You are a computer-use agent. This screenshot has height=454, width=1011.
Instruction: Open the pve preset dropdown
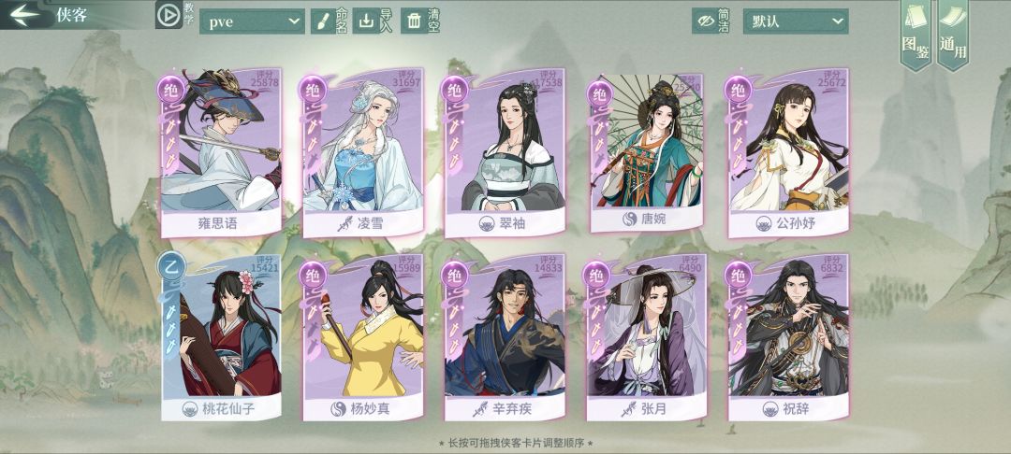click(x=253, y=21)
